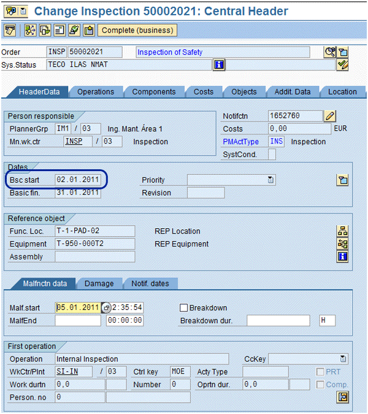Click into the Revision input field
This screenshot has width=368, height=414.
click(205, 193)
